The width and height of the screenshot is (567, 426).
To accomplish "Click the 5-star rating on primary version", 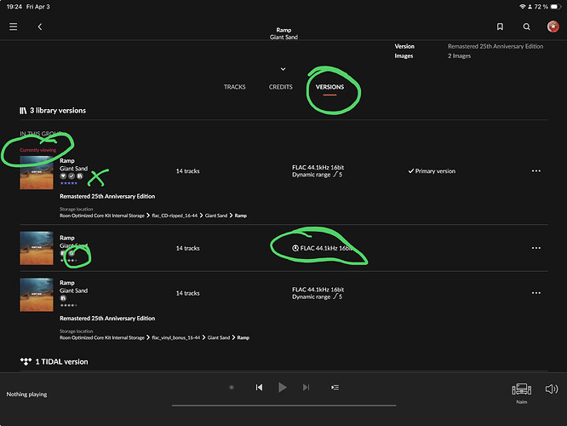I will (x=69, y=183).
